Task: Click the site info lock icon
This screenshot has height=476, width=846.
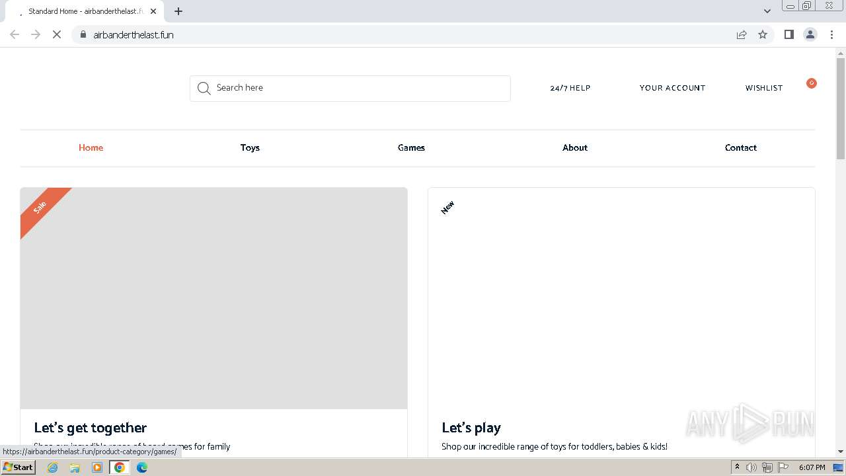Action: (83, 34)
